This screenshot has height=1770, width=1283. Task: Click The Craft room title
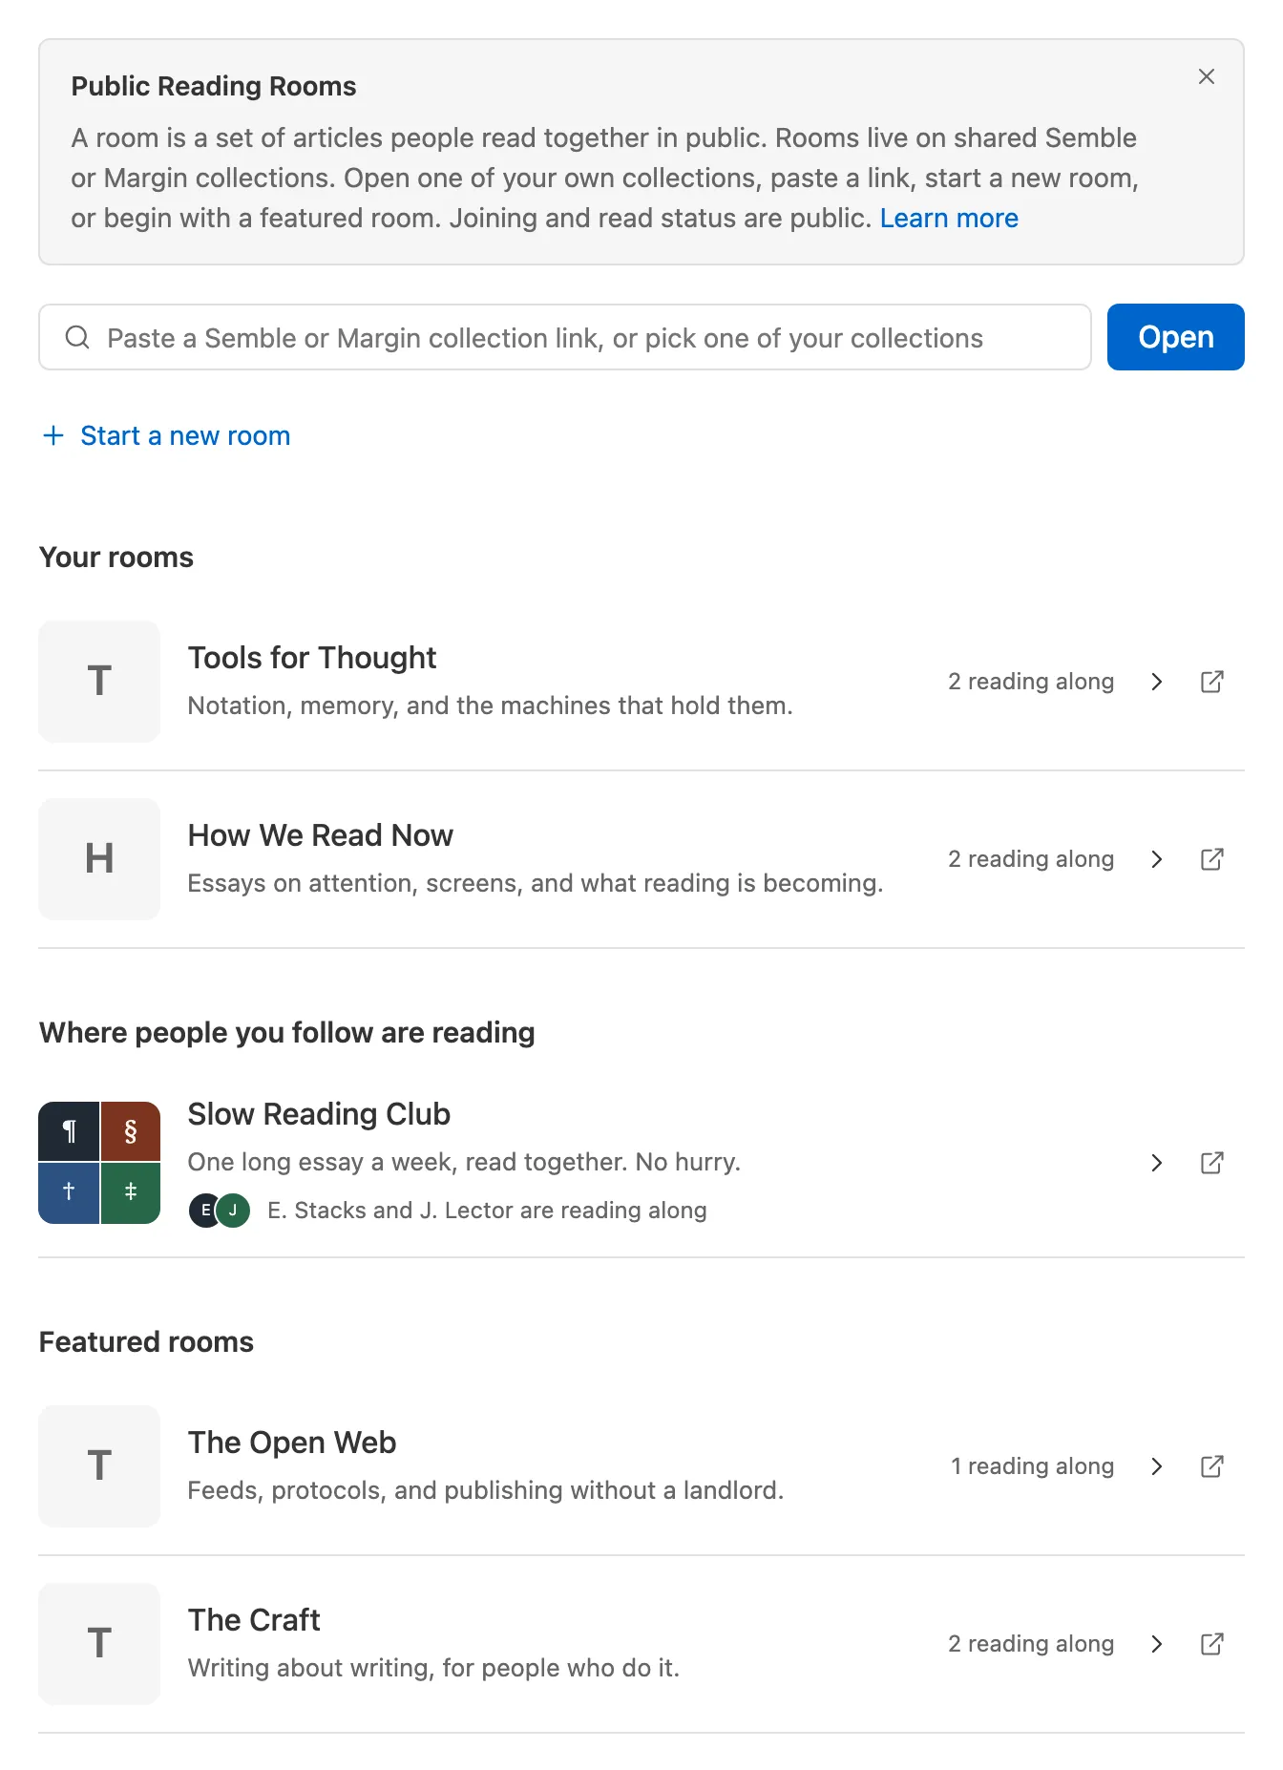(254, 1620)
